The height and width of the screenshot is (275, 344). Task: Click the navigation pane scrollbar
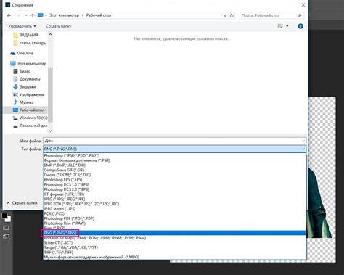point(50,95)
